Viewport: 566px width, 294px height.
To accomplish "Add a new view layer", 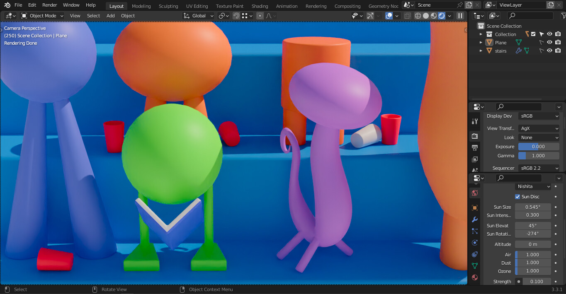I will [x=551, y=5].
